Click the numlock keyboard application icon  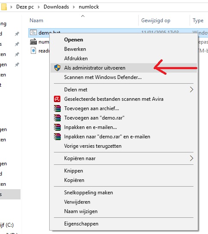[x=33, y=42]
